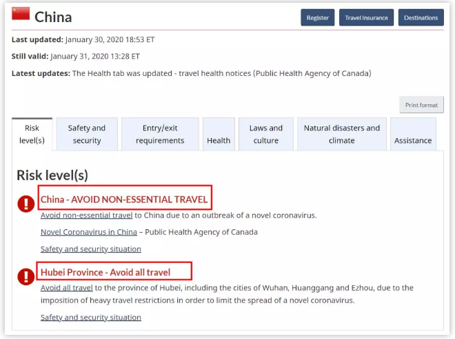Switch to the Health tab
This screenshot has height=339, width=455.
coord(219,134)
